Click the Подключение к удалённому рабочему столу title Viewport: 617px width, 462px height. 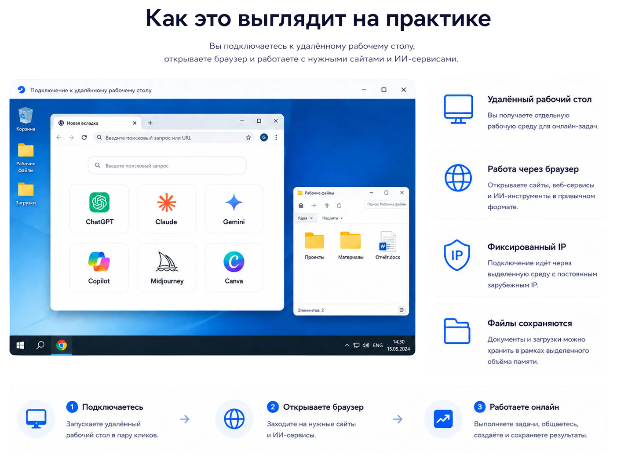point(91,90)
